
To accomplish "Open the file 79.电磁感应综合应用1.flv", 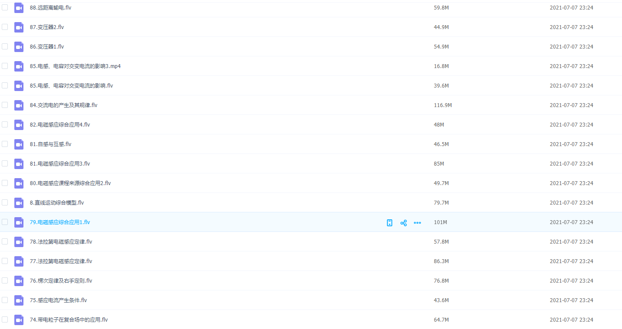I will (60, 222).
